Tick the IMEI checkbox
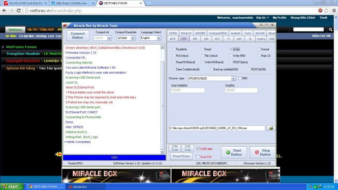Viewport: 338px width, 190px height. (240, 78)
